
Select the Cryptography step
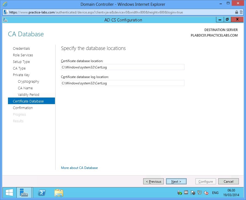click(x=28, y=81)
